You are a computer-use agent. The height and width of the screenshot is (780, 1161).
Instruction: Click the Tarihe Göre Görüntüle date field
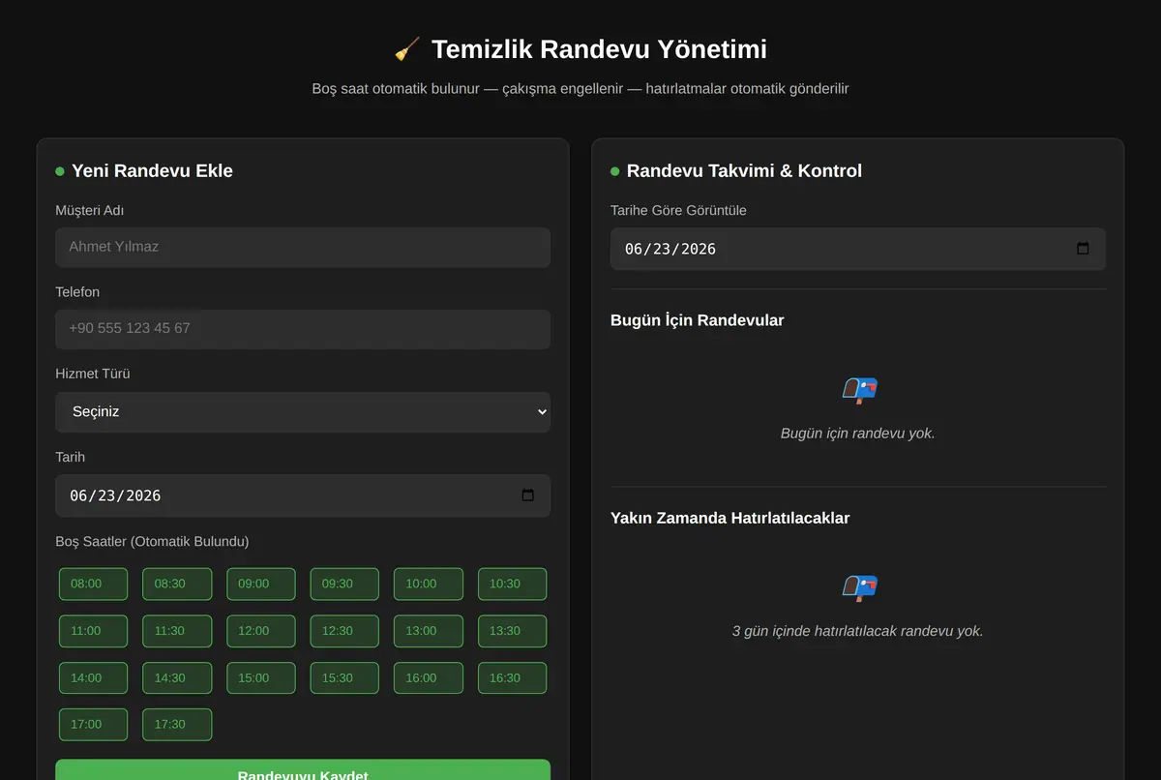[858, 249]
